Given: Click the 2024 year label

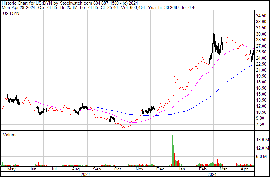Looking at the screenshot, I should (x=212, y=175).
